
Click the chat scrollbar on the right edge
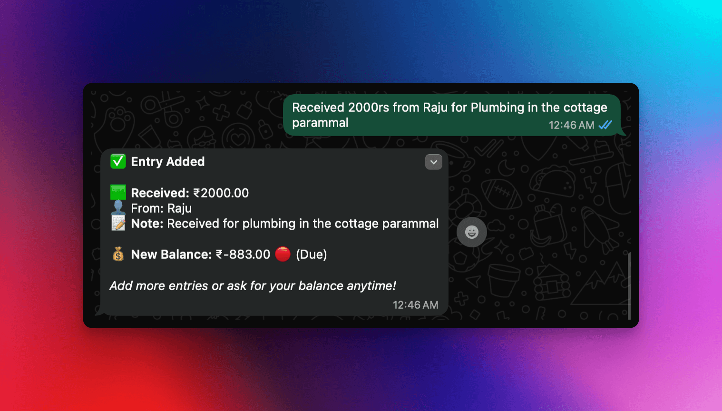coord(629,285)
